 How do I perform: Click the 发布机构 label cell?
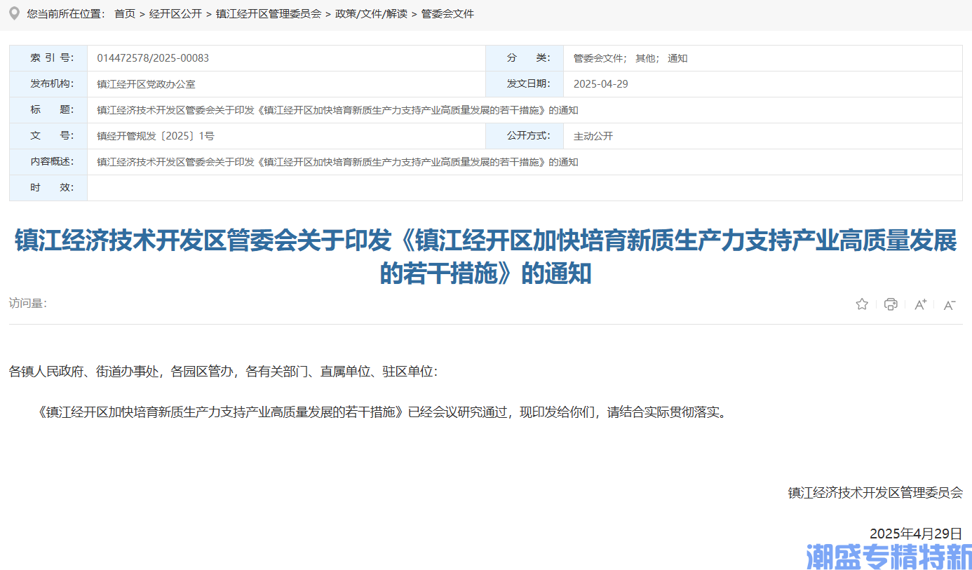(x=48, y=84)
